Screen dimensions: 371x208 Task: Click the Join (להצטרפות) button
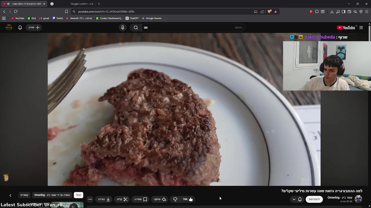pos(314,199)
